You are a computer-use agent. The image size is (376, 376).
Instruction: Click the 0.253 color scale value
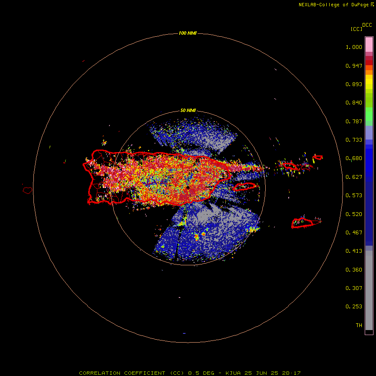(354, 307)
